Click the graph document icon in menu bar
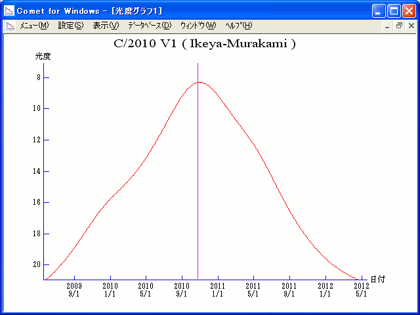Viewport: 420px width, 315px height. pos(10,26)
